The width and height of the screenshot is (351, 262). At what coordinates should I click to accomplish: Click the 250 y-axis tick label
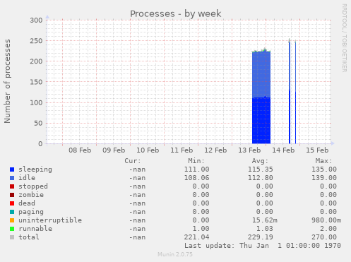click(x=36, y=41)
